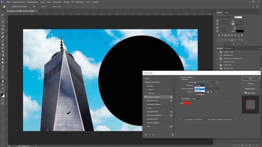Open the Файл menu

(8, 2)
